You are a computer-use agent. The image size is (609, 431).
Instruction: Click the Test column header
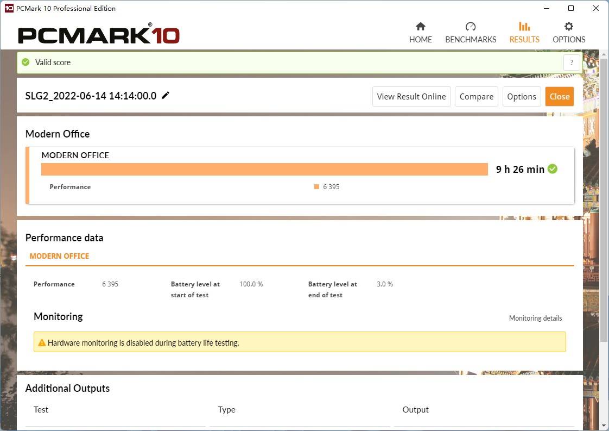coord(41,410)
